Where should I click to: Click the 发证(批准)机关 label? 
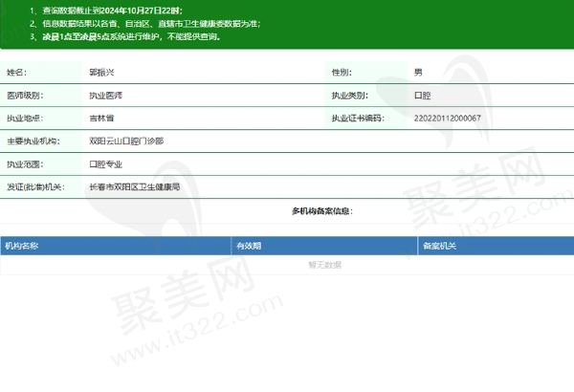click(x=35, y=186)
